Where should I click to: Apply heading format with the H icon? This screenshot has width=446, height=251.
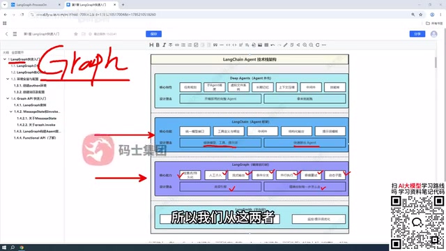point(151,45)
